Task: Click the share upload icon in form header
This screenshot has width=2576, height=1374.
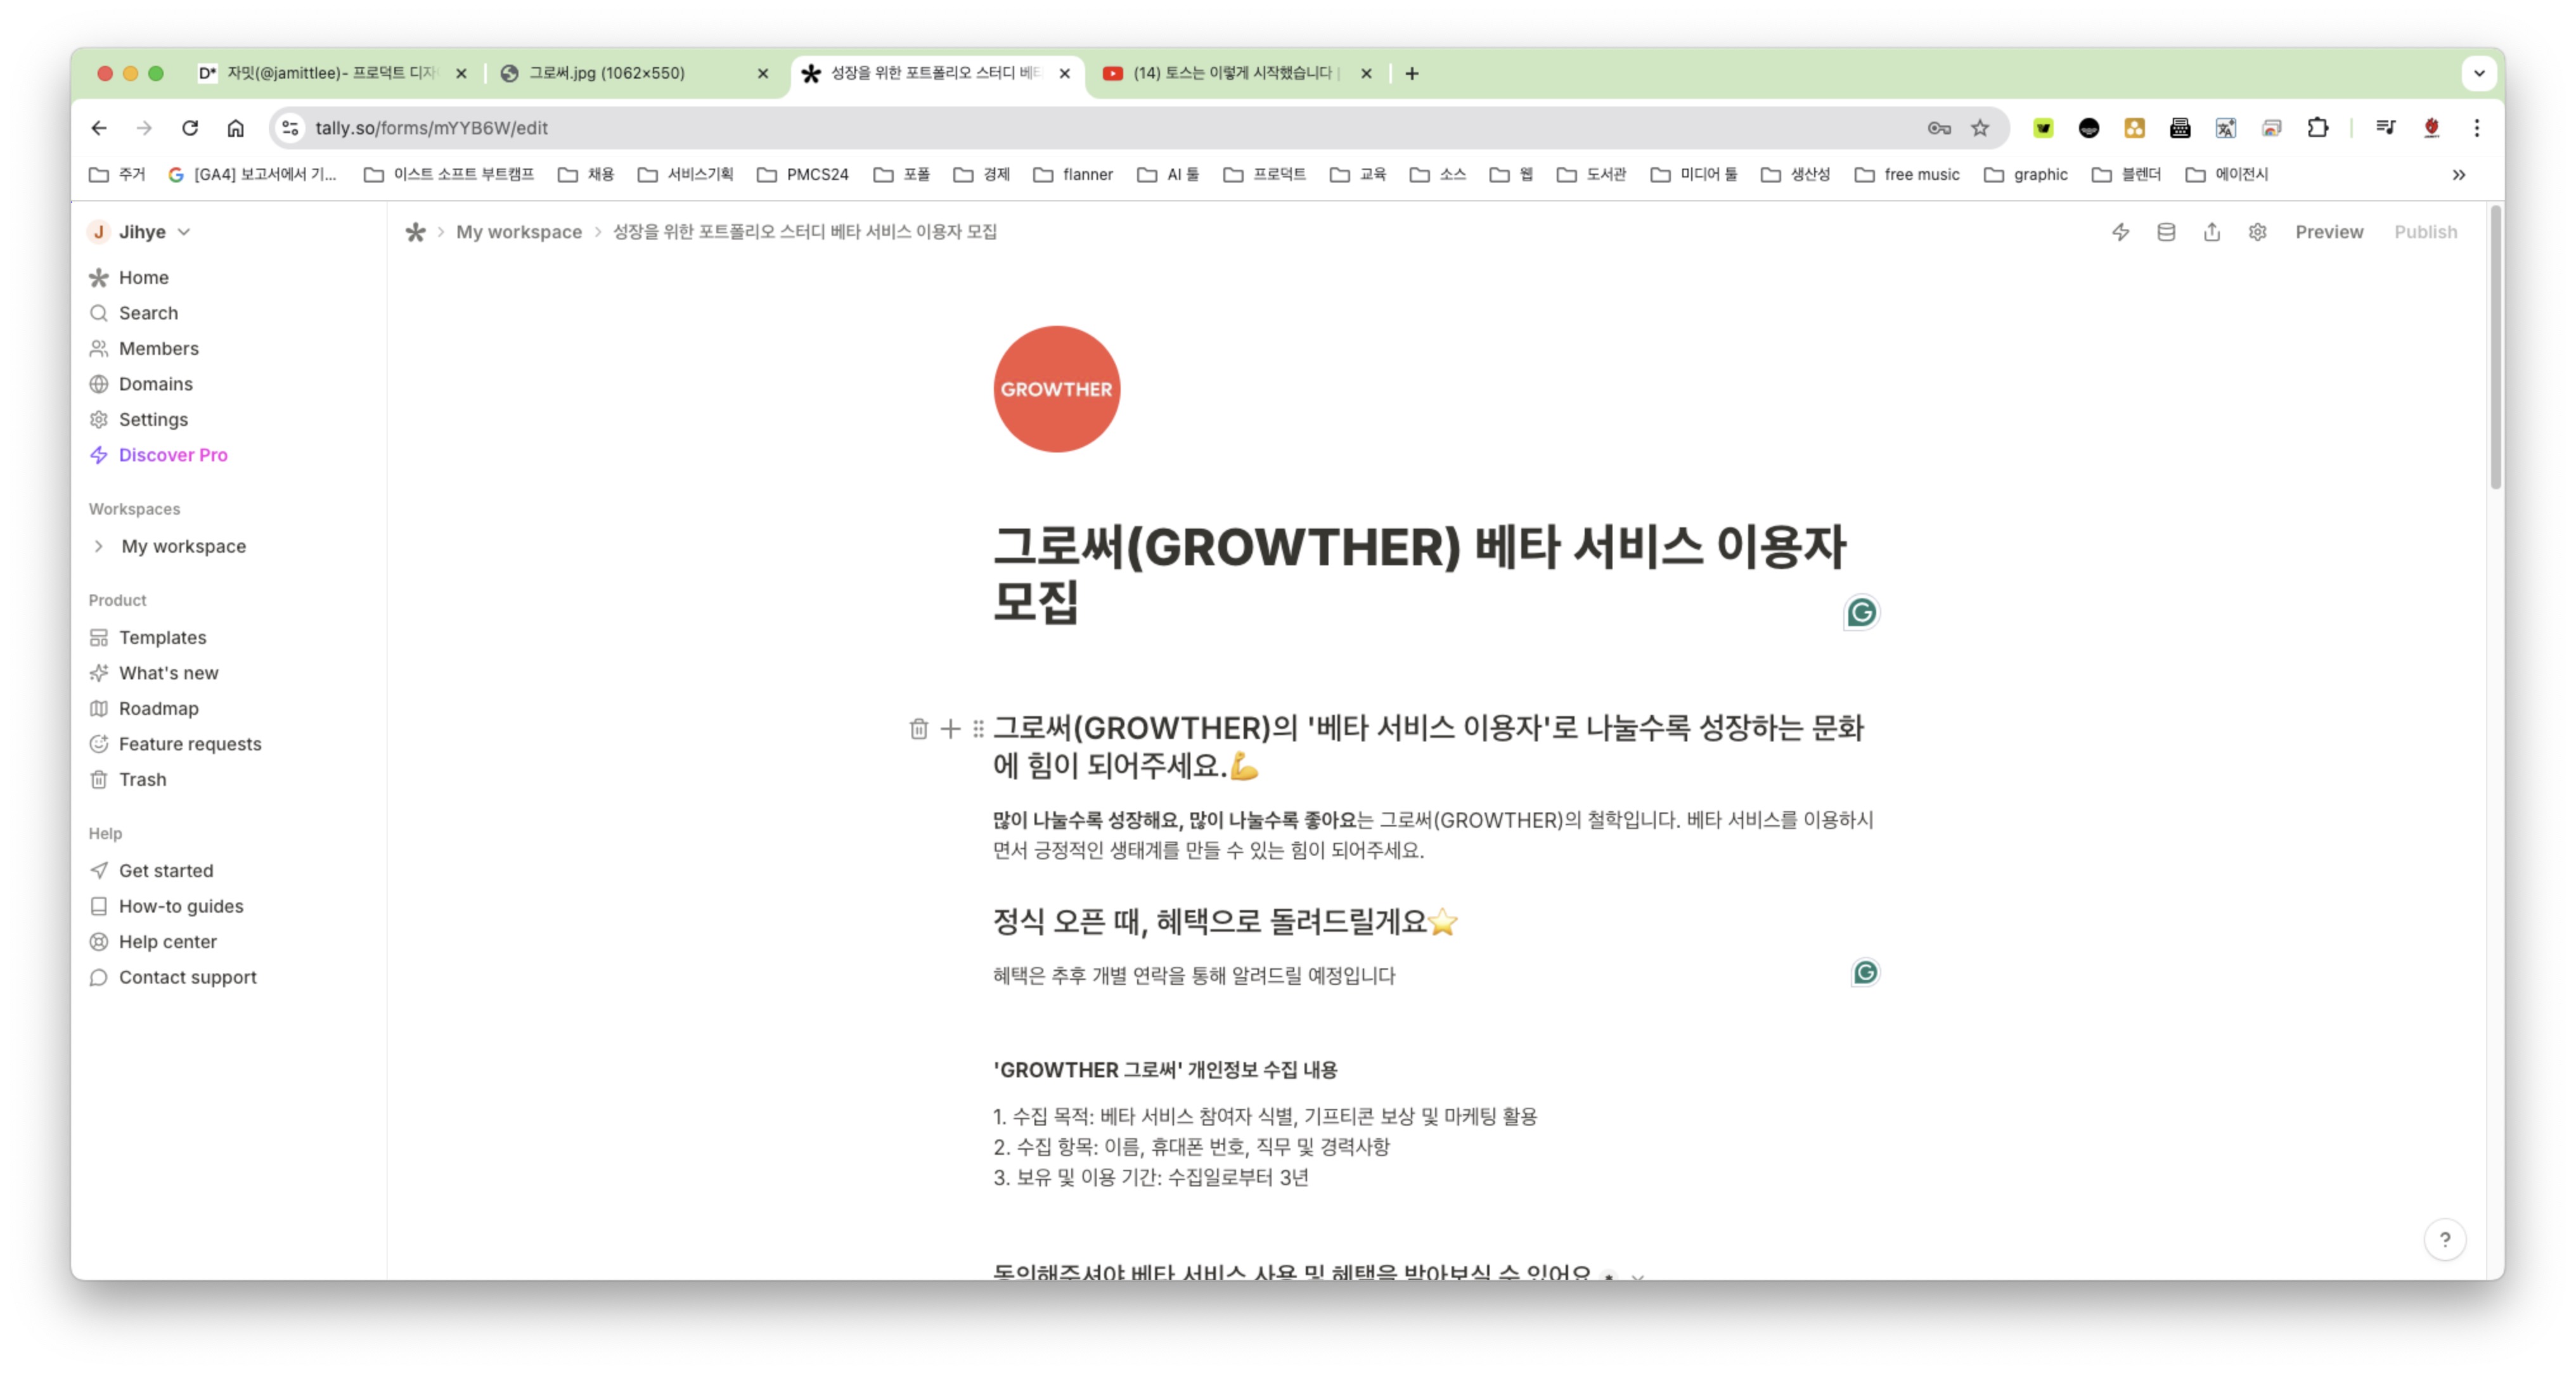Action: tap(2212, 232)
